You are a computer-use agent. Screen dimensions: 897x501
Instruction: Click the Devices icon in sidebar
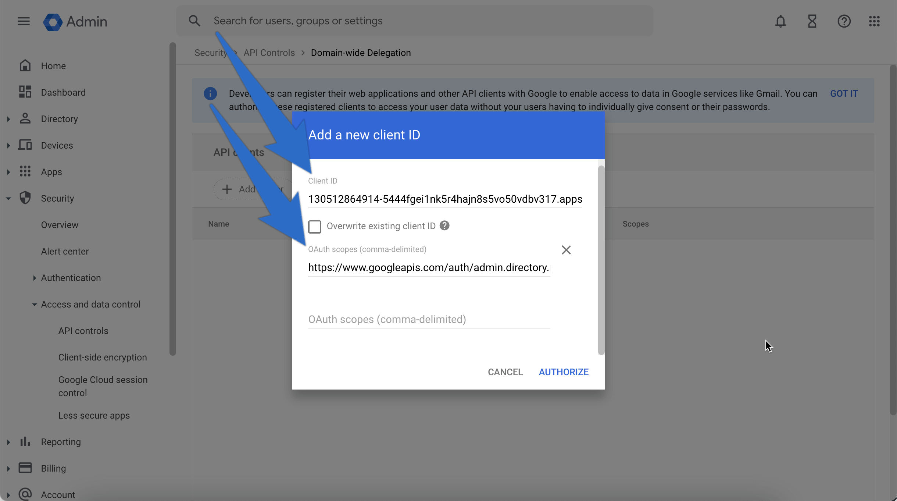25,145
